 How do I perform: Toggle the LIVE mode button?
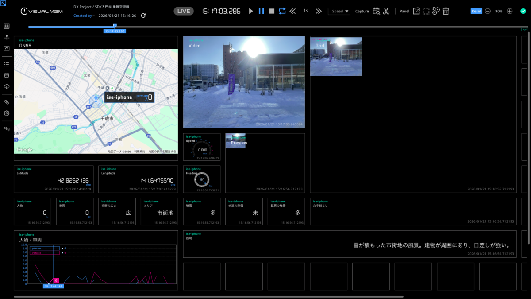(184, 11)
